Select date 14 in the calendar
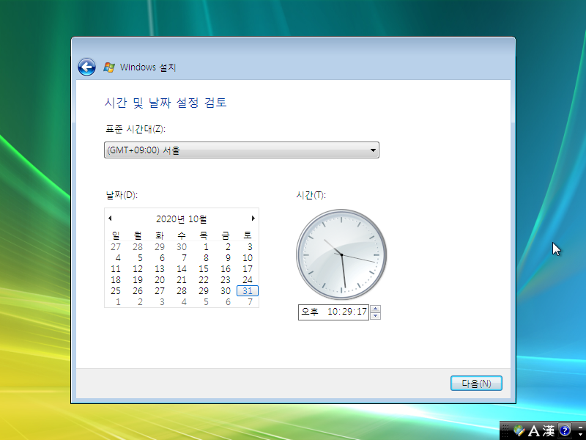 click(x=182, y=269)
